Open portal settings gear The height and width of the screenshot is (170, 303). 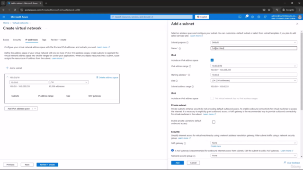[252, 17]
